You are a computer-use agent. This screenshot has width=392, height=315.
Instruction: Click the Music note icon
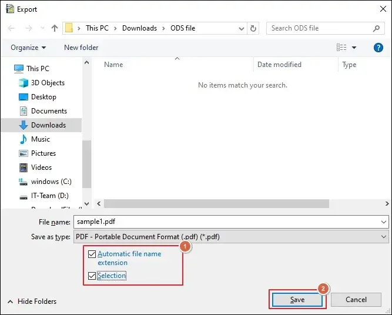point(24,139)
